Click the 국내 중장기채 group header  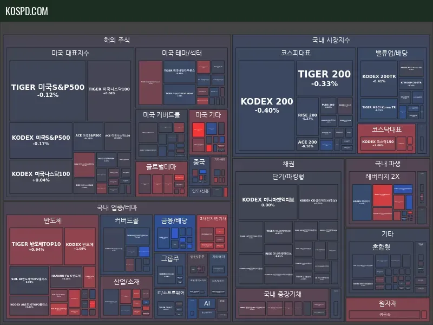[282, 294]
